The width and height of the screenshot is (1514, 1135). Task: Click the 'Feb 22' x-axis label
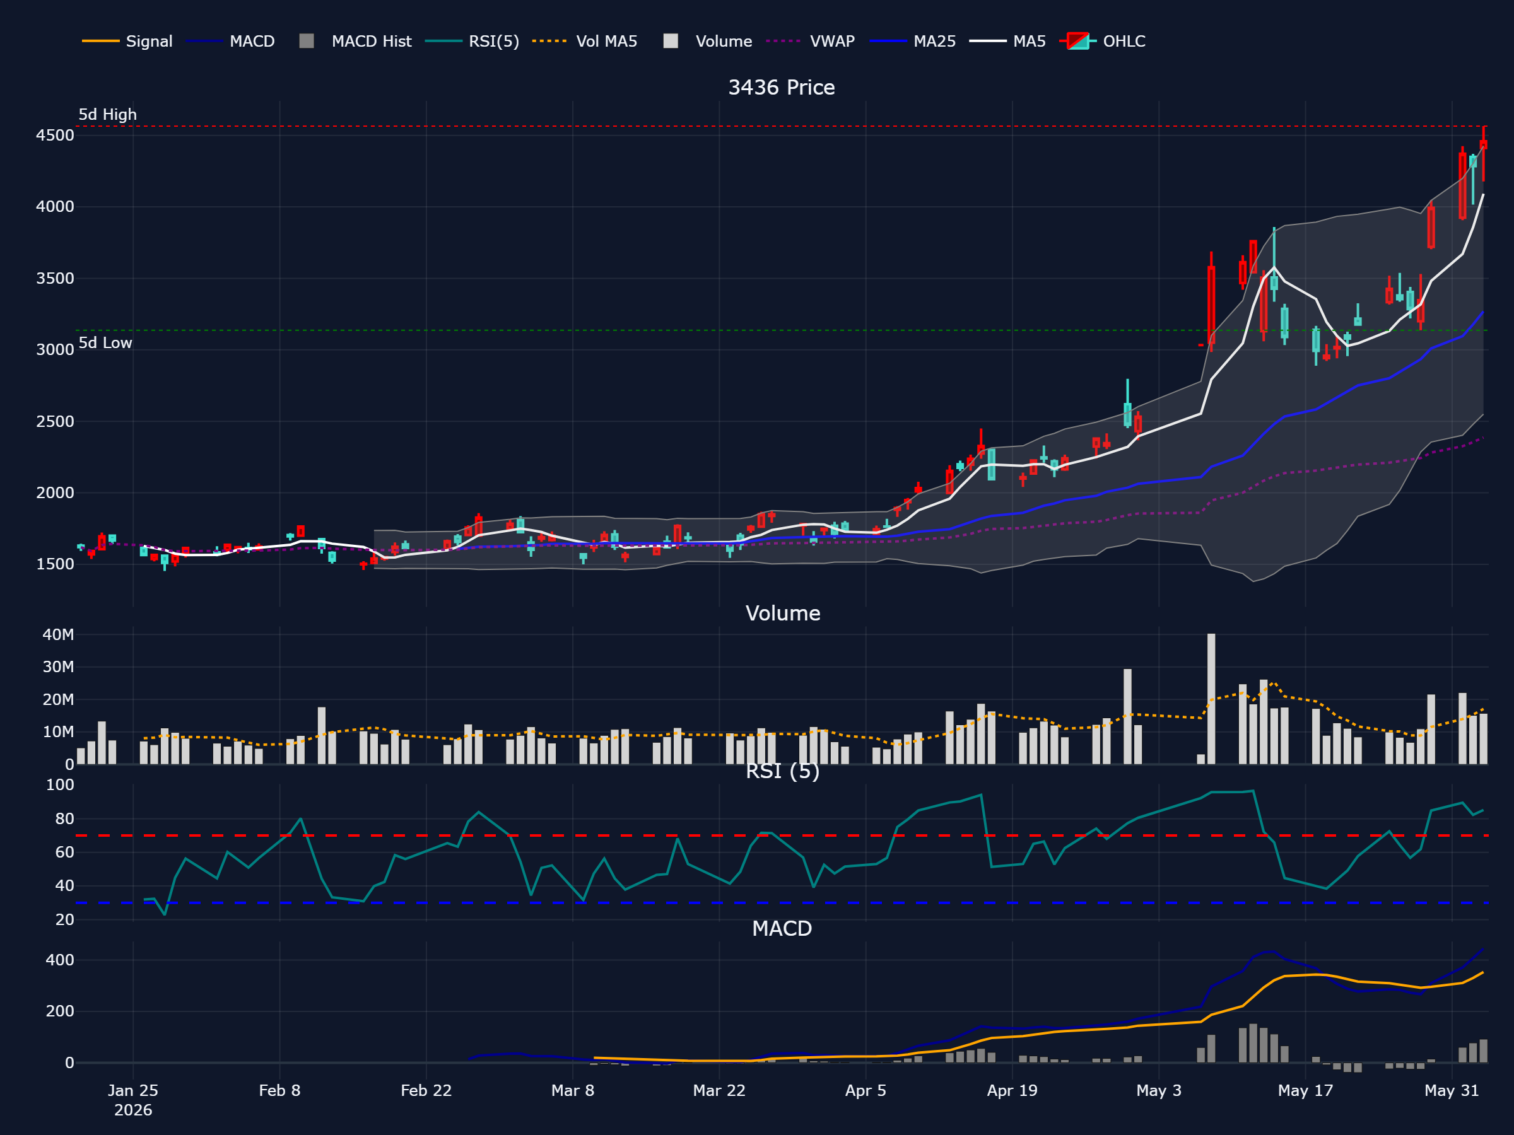(x=426, y=1090)
